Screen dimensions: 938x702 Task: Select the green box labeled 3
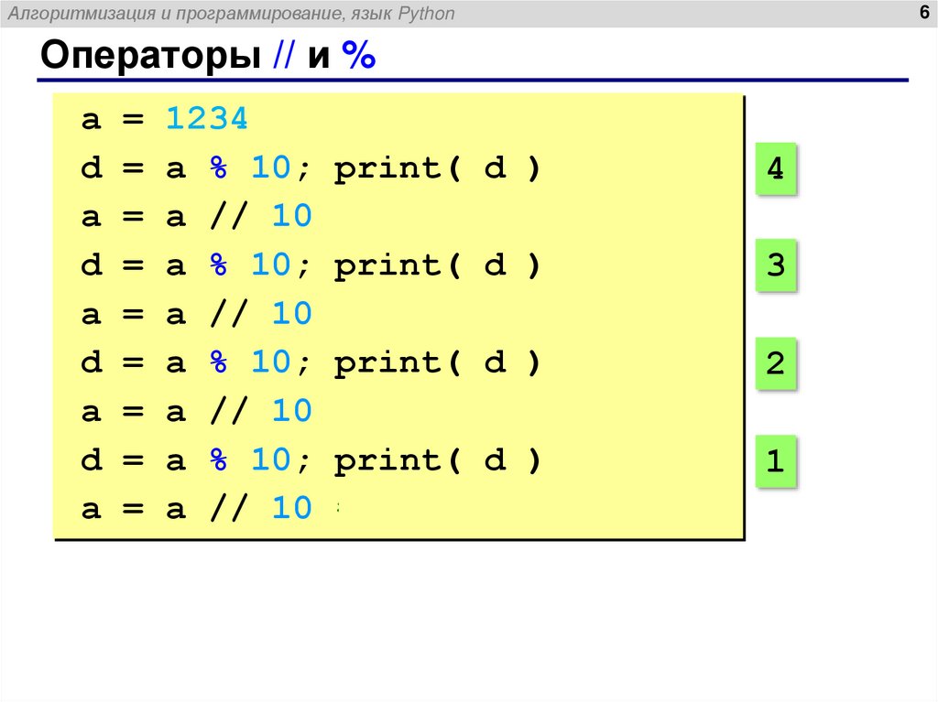click(774, 266)
